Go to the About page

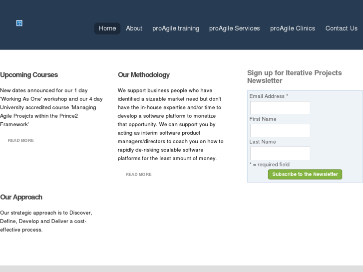coord(134,28)
